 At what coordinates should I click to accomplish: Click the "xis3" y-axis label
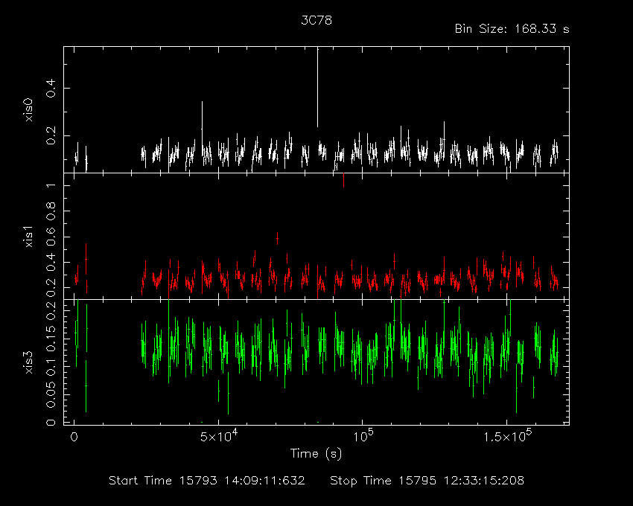[28, 362]
